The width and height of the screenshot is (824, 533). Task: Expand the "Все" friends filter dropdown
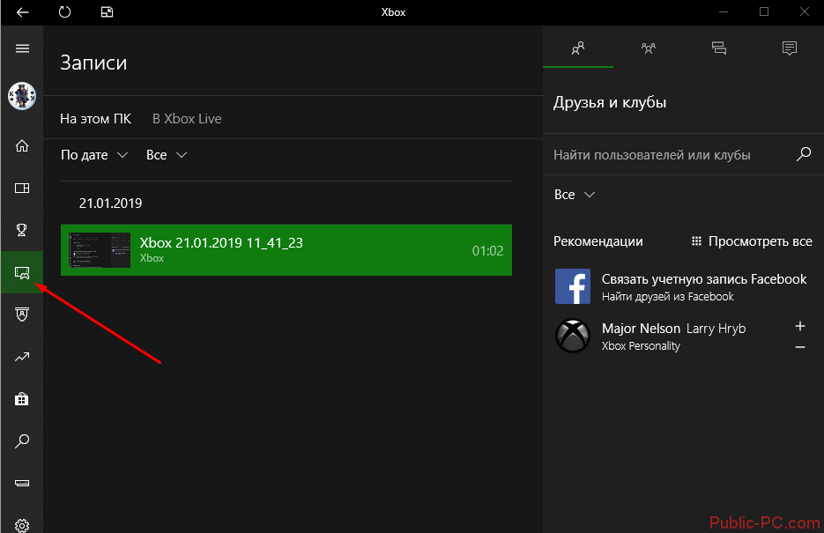pyautogui.click(x=575, y=195)
